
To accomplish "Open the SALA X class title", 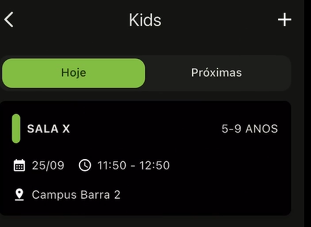I will 49,129.
